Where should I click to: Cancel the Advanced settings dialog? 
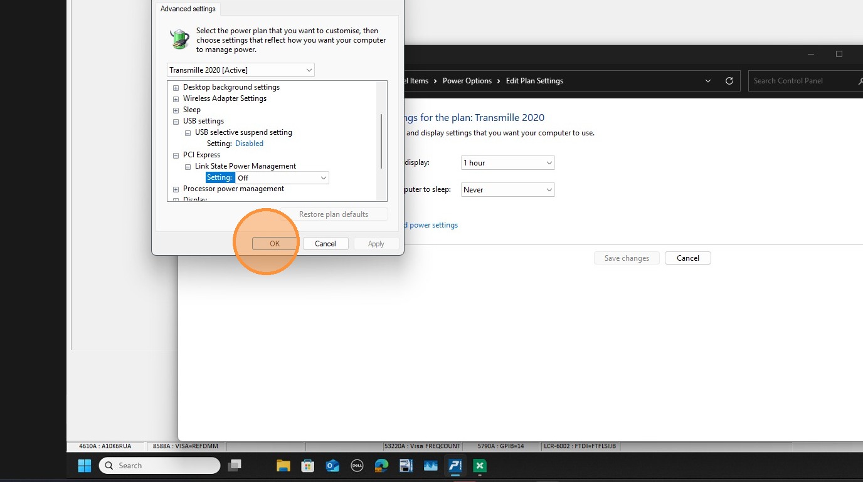[326, 244]
